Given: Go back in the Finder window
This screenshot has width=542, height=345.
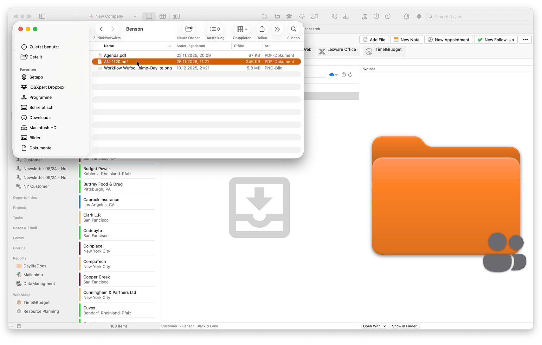Looking at the screenshot, I should tap(101, 29).
